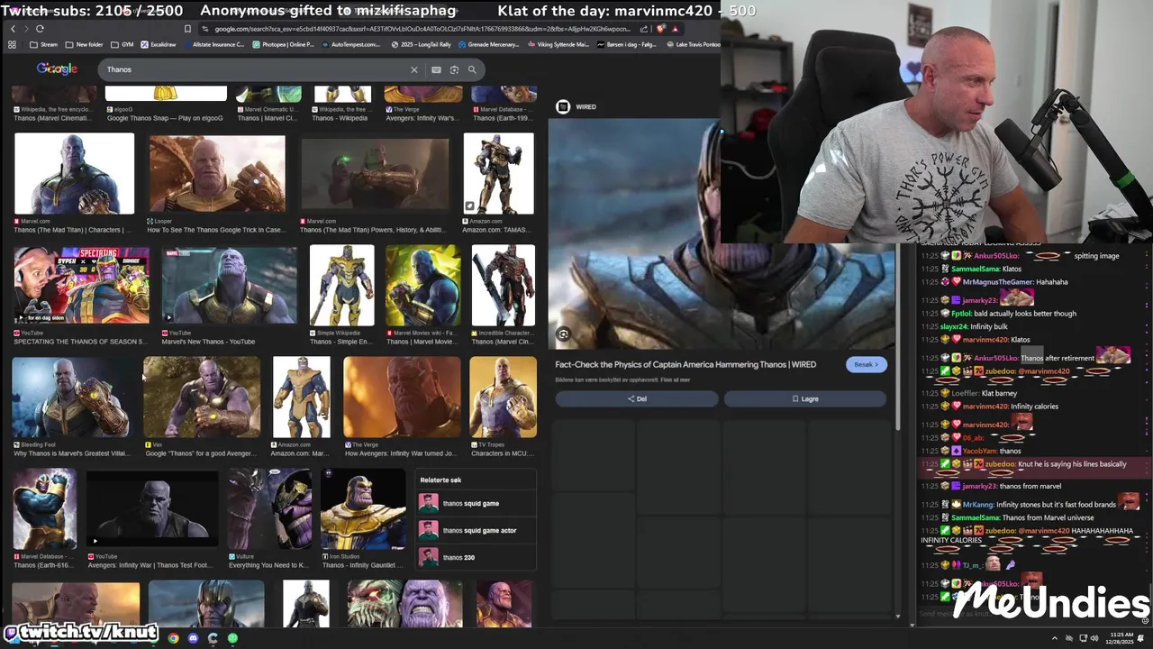Open Marvel's New Thanos YouTube thumbnail

229,285
